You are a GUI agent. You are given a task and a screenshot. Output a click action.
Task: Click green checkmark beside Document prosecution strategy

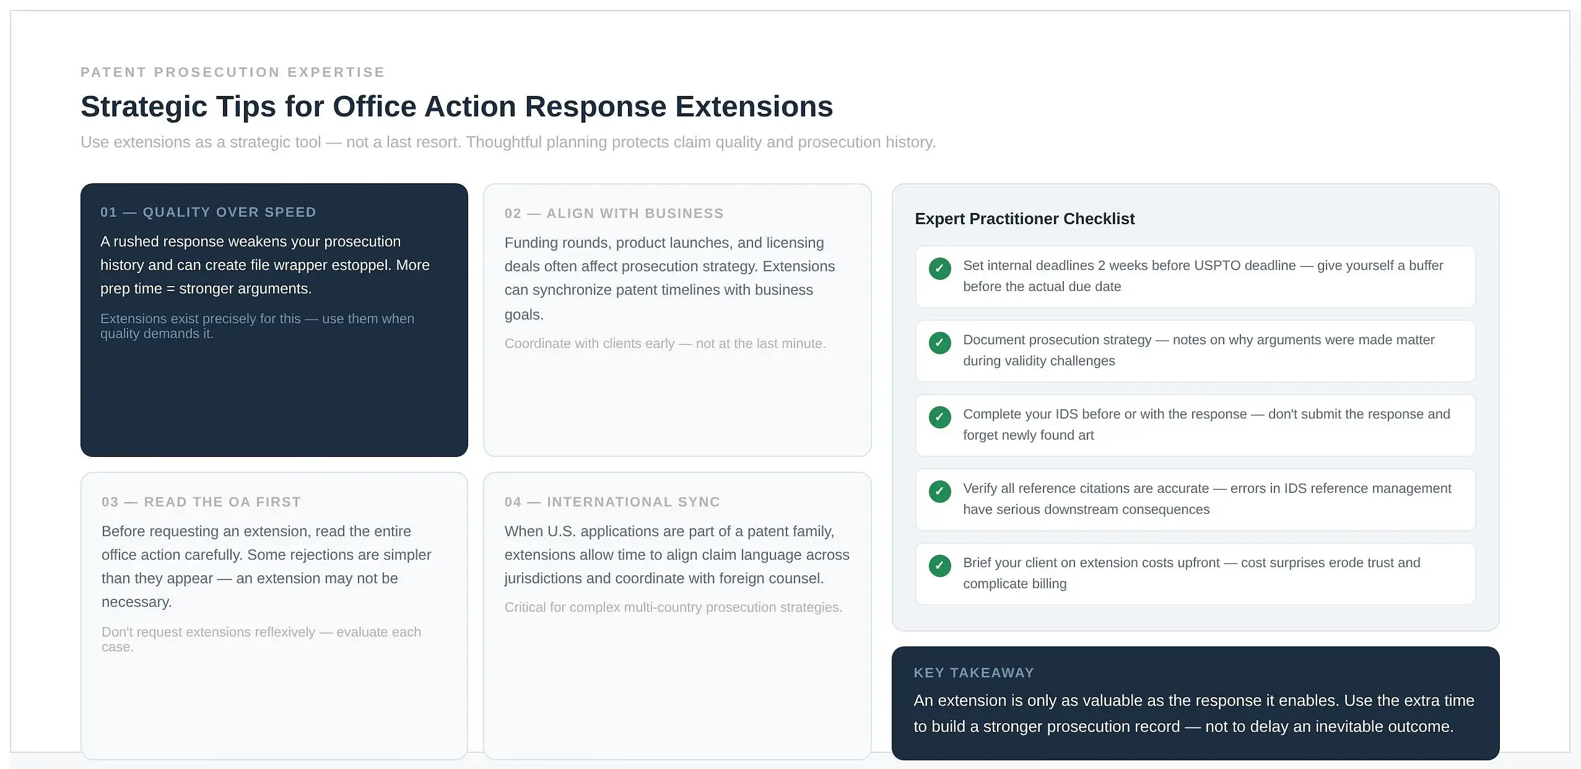coord(939,343)
